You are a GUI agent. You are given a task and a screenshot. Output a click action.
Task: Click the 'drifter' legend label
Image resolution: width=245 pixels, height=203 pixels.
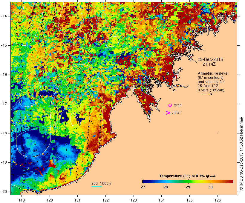pyautogui.click(x=176, y=113)
